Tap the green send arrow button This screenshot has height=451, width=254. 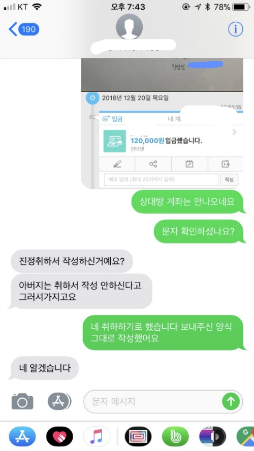(231, 401)
